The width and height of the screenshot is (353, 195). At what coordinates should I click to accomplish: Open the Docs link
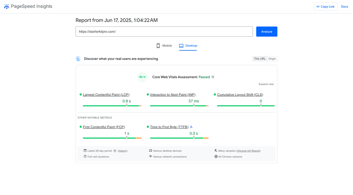tap(345, 7)
